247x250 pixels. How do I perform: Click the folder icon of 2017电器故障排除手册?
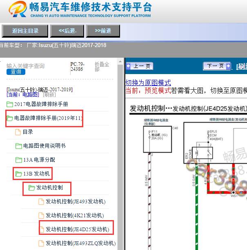[x=10, y=104]
